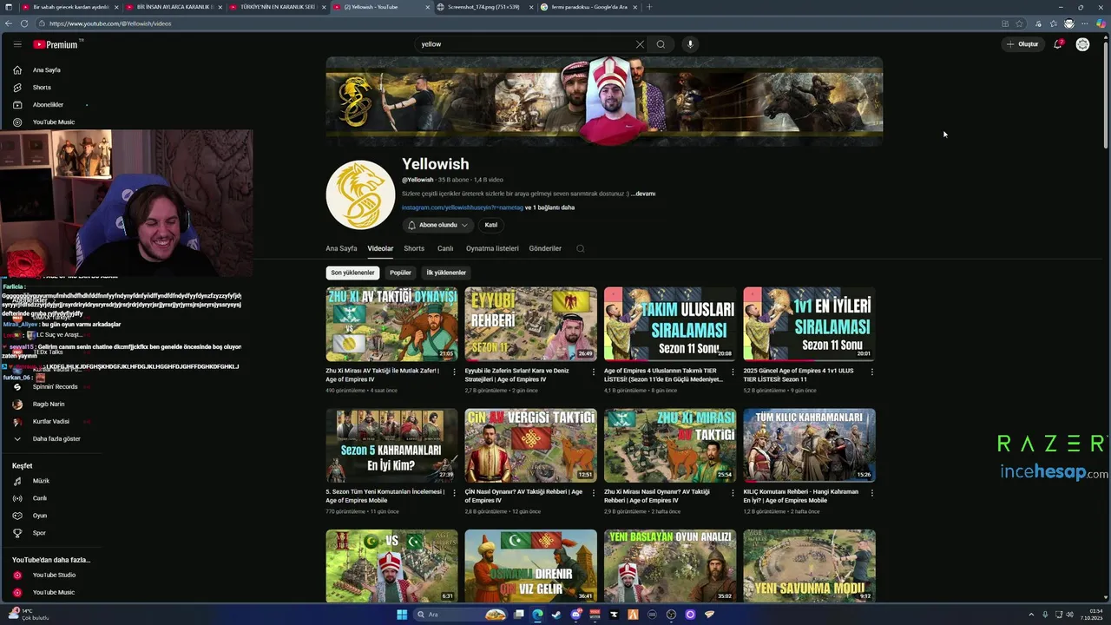
Task: Open Kurtlar Vadisi subscription channel
Action: click(50, 422)
